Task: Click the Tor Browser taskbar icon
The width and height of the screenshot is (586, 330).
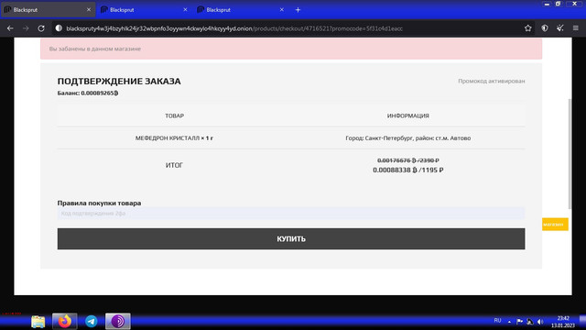Action: (118, 321)
